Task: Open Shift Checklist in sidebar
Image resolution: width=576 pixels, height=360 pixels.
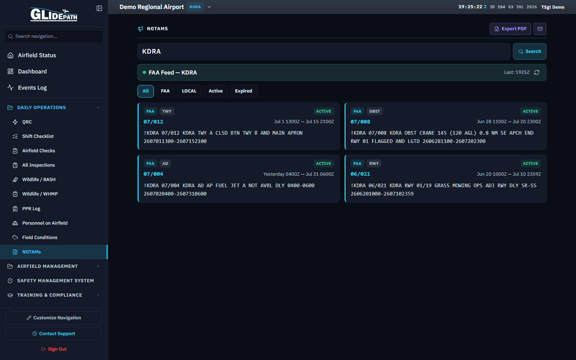Action: pos(54,136)
